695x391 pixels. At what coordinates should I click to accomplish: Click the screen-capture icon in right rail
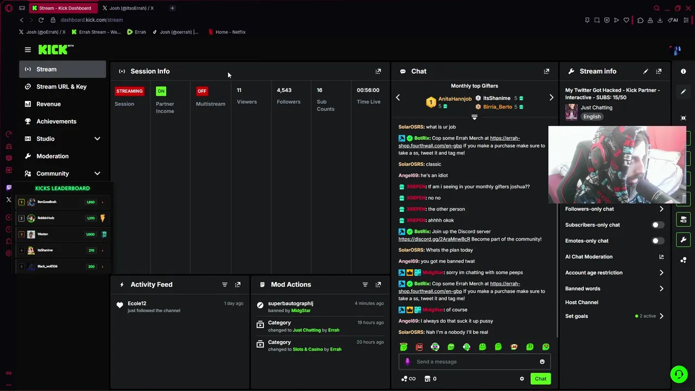click(x=684, y=118)
